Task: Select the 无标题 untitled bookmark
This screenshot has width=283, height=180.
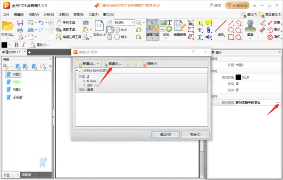Action: pos(17,98)
